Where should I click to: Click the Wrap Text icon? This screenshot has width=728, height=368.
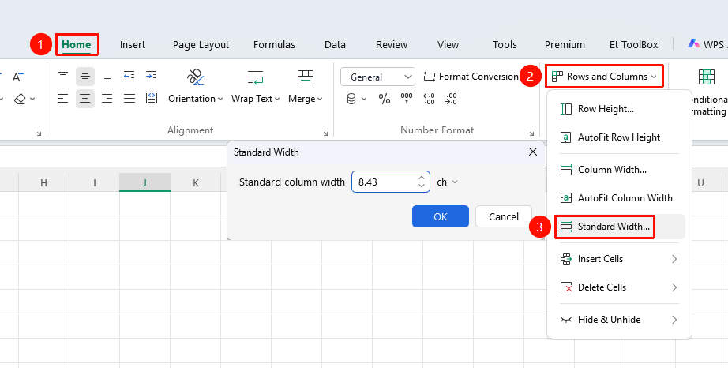click(x=255, y=77)
